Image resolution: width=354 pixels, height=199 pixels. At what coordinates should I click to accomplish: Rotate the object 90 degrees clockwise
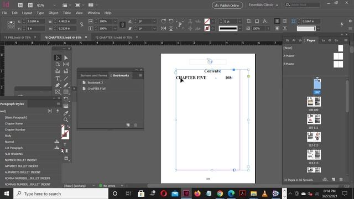click(x=164, y=21)
